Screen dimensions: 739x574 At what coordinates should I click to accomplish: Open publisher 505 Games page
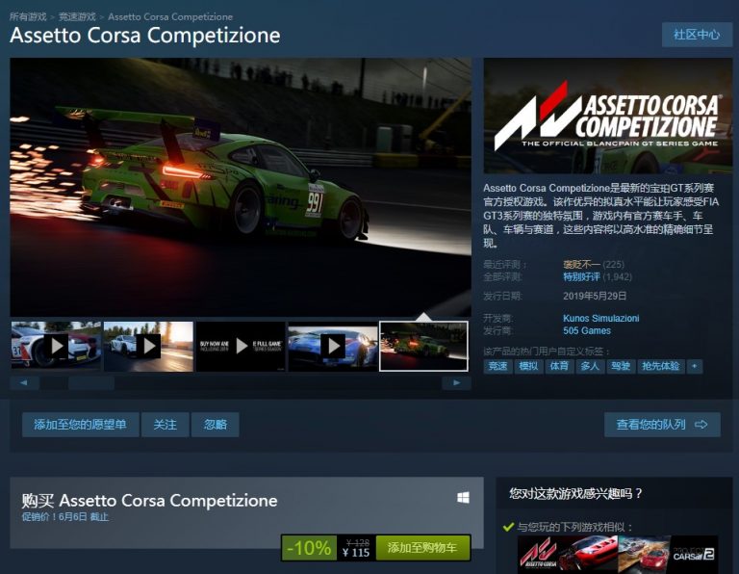[x=587, y=330]
